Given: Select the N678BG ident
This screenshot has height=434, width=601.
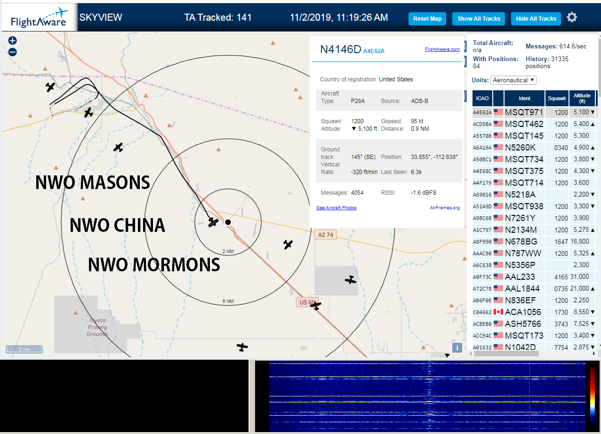Looking at the screenshot, I should pos(521,242).
